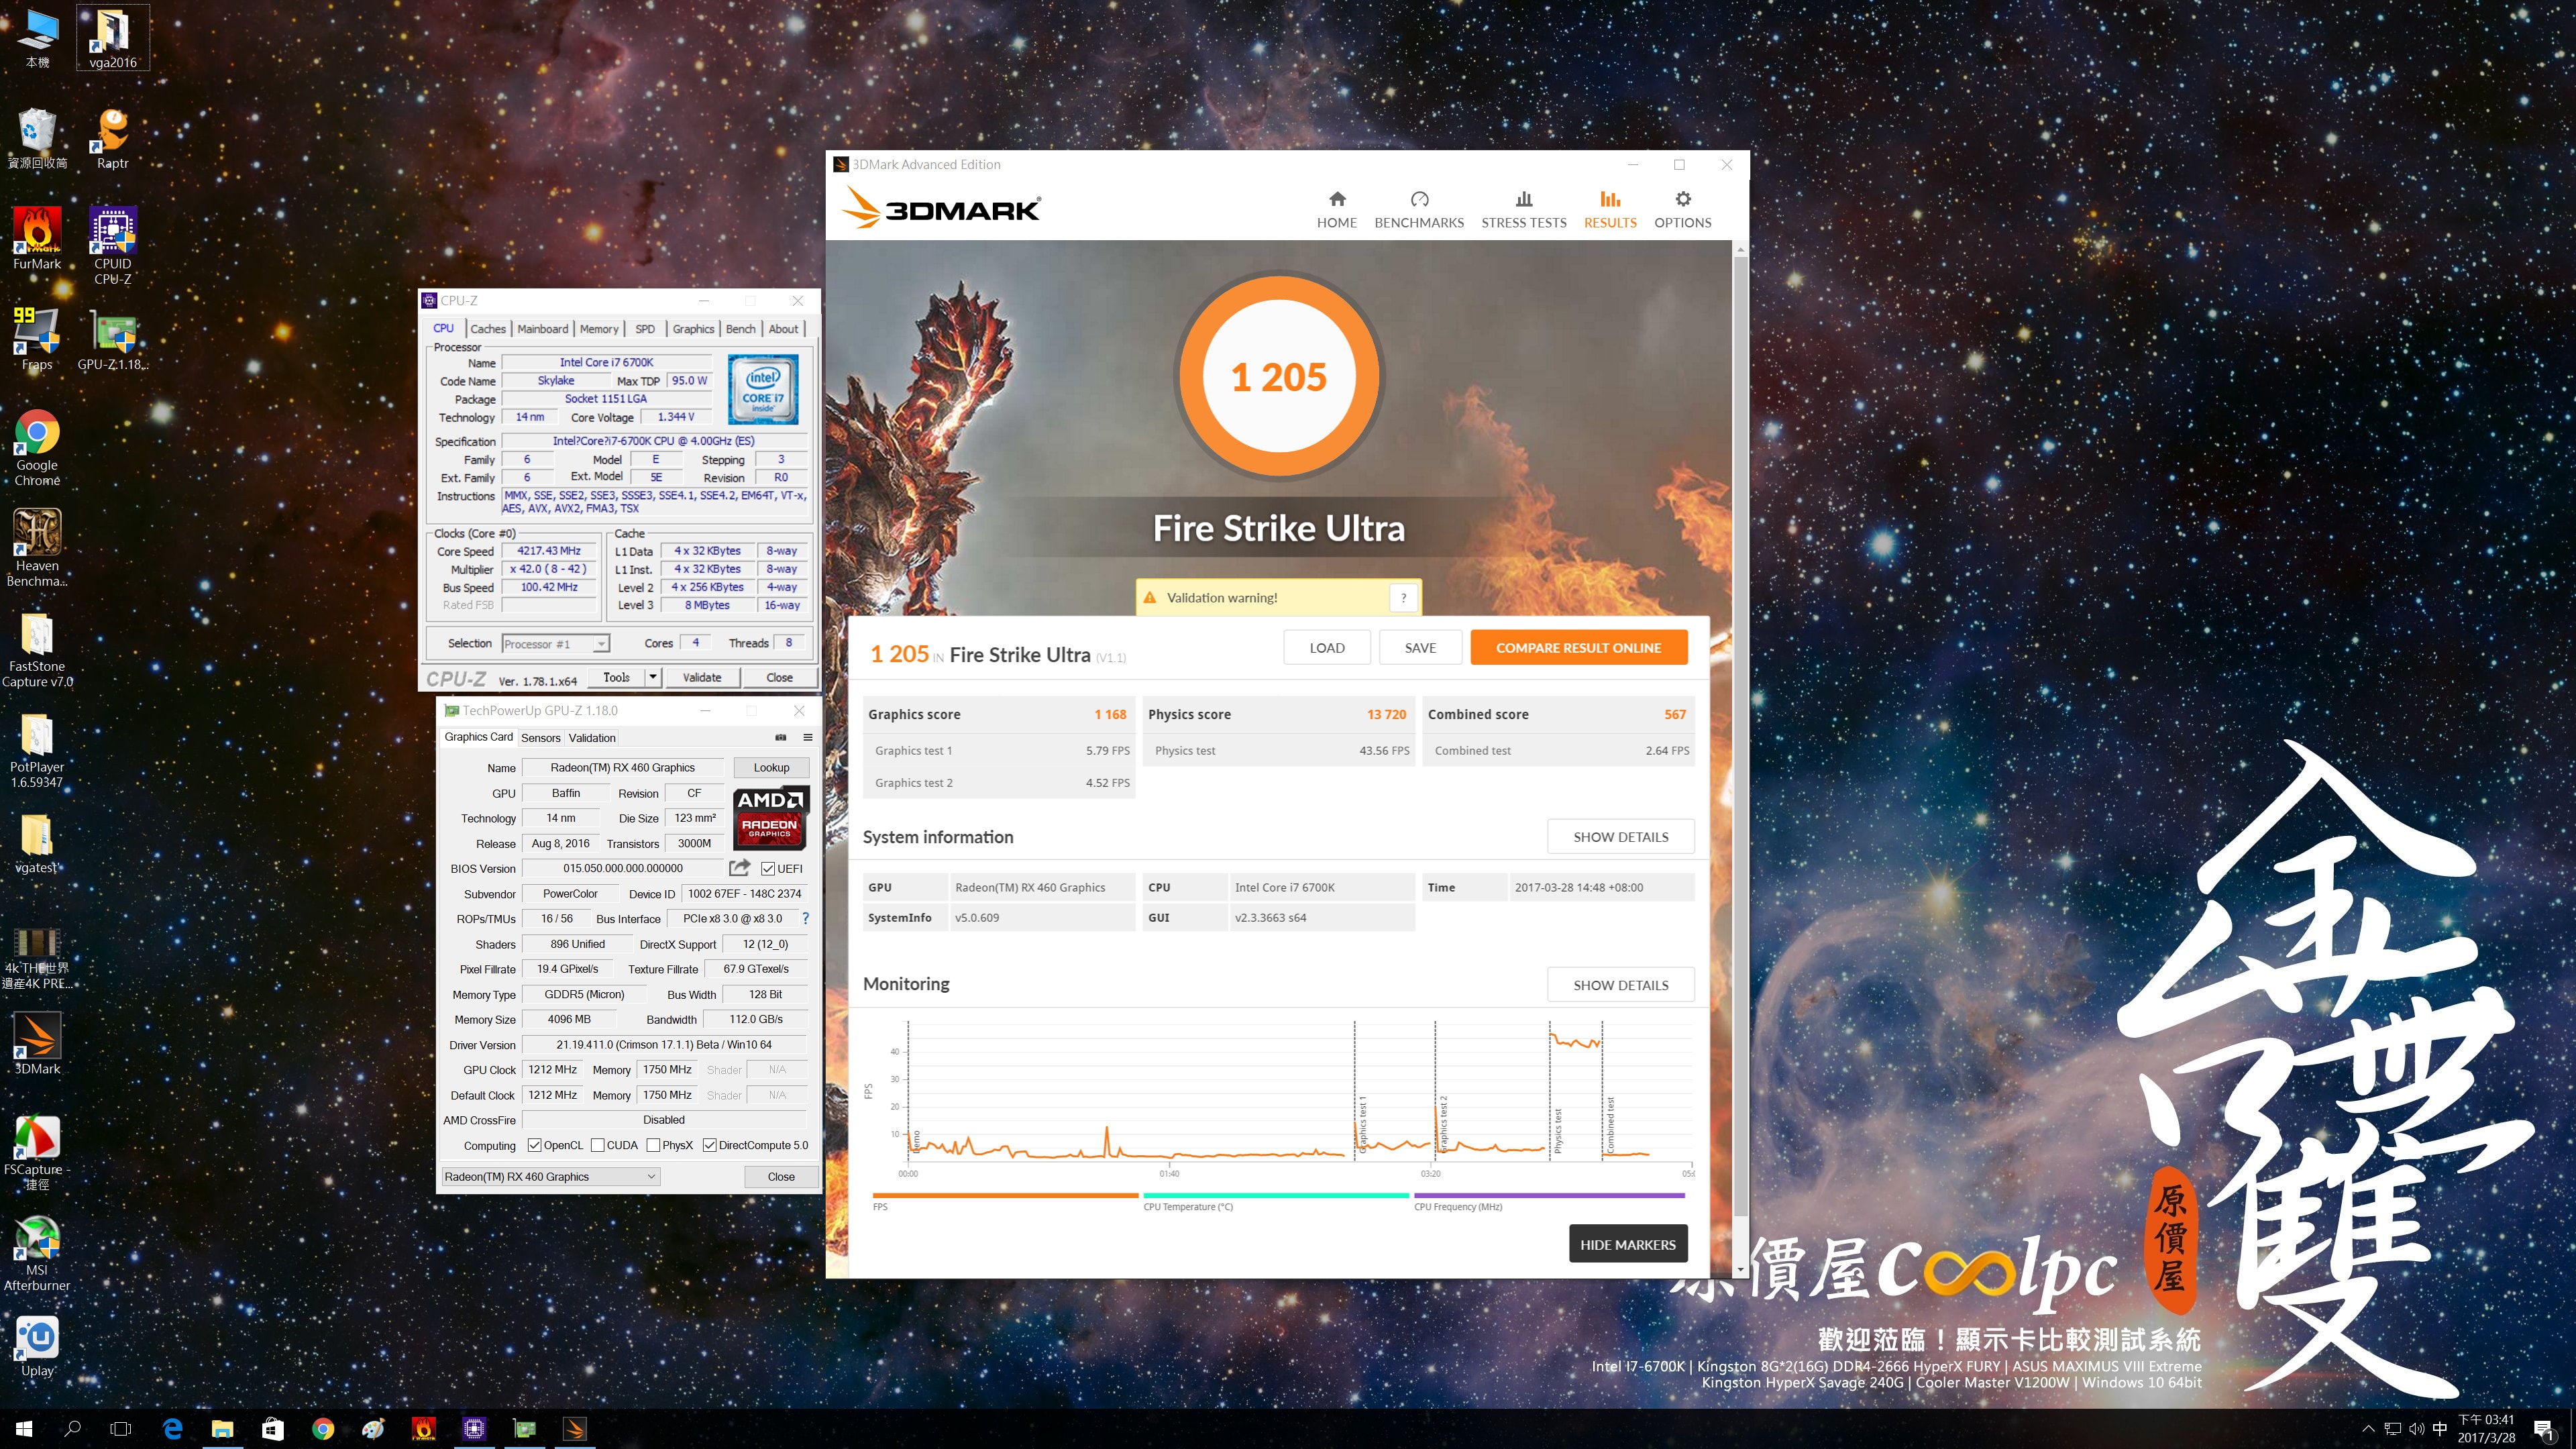2576x1449 pixels.
Task: Click the HIDE MARKERS button
Action: 1627,1244
